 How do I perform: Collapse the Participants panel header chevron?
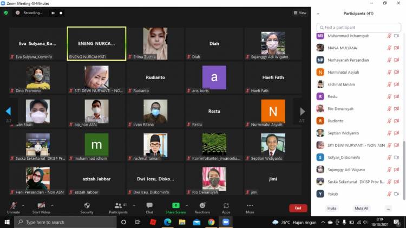318,14
